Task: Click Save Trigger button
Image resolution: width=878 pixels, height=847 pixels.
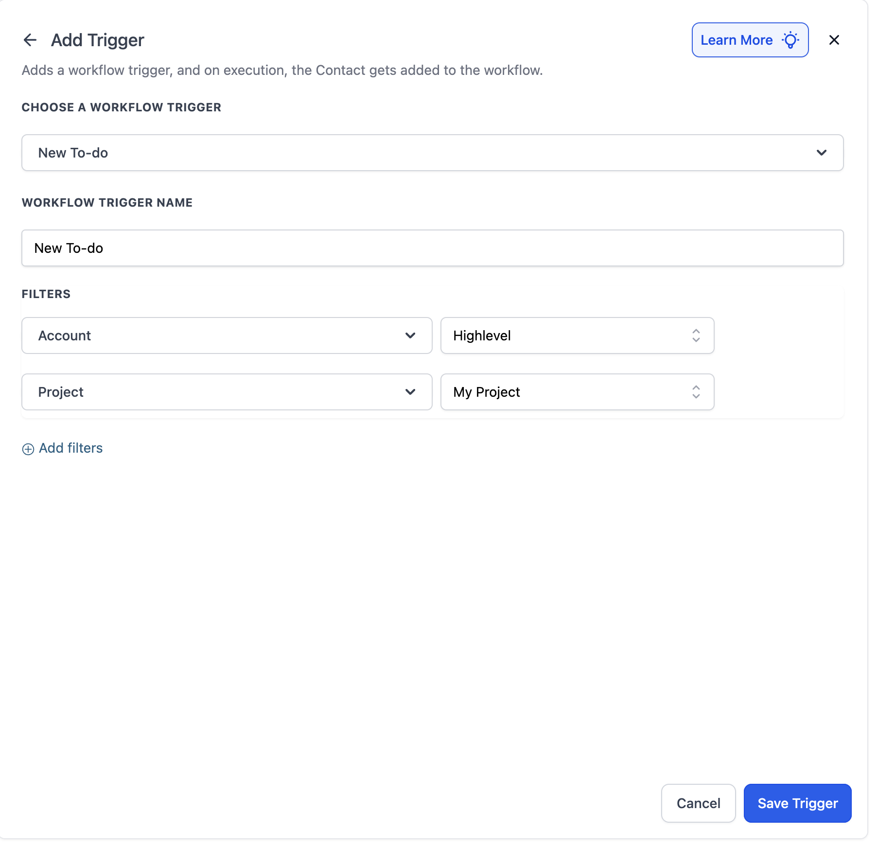Action: tap(797, 803)
